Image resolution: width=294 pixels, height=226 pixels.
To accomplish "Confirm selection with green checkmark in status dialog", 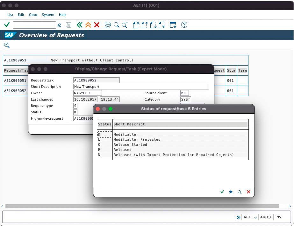I will [222, 192].
